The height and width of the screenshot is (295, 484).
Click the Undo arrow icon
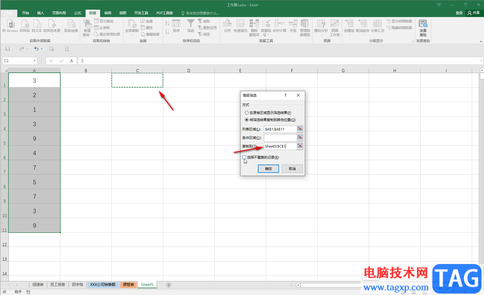point(36,49)
